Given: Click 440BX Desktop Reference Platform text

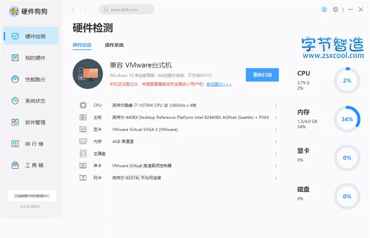Looking at the screenshot, I should (x=191, y=118).
